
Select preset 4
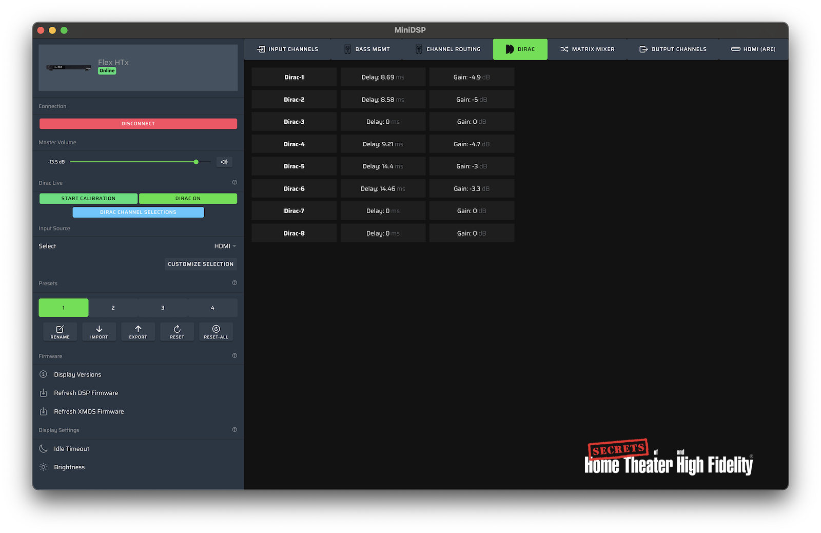(212, 308)
